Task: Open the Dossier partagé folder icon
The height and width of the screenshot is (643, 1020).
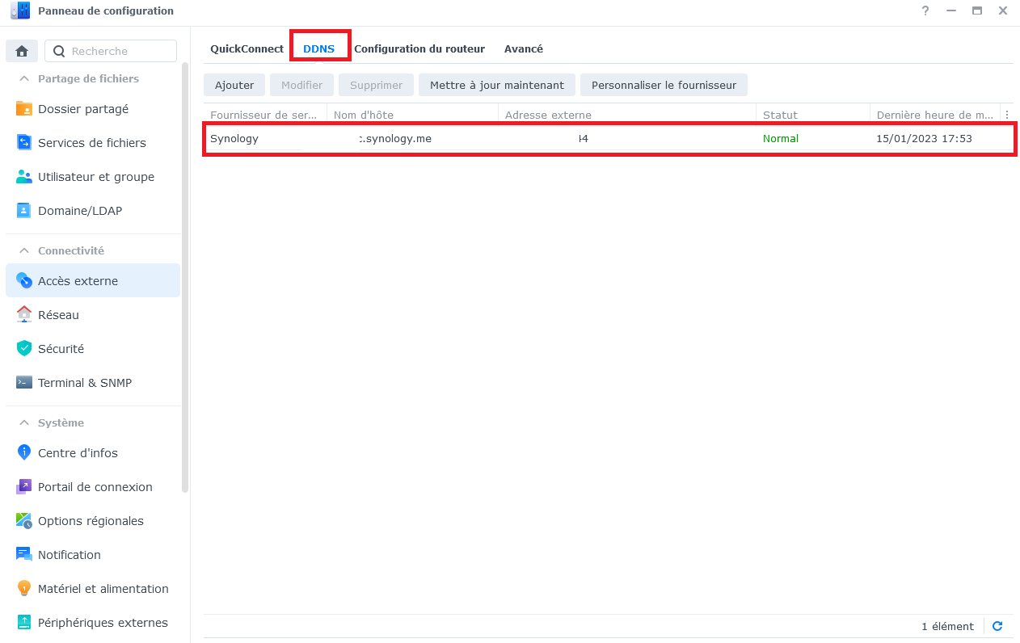Action: tap(24, 109)
